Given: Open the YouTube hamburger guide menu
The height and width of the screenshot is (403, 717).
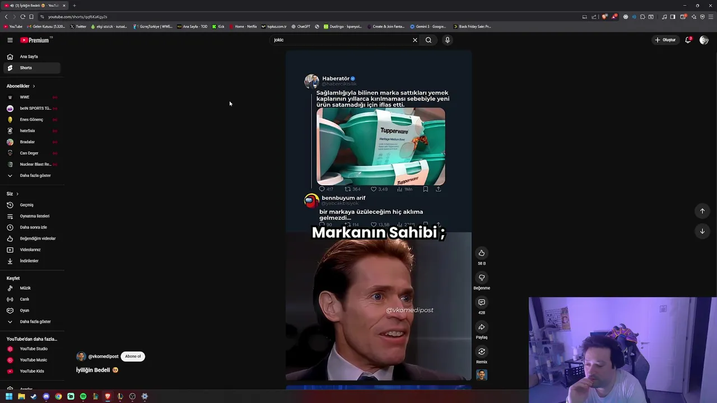Looking at the screenshot, I should 10,40.
